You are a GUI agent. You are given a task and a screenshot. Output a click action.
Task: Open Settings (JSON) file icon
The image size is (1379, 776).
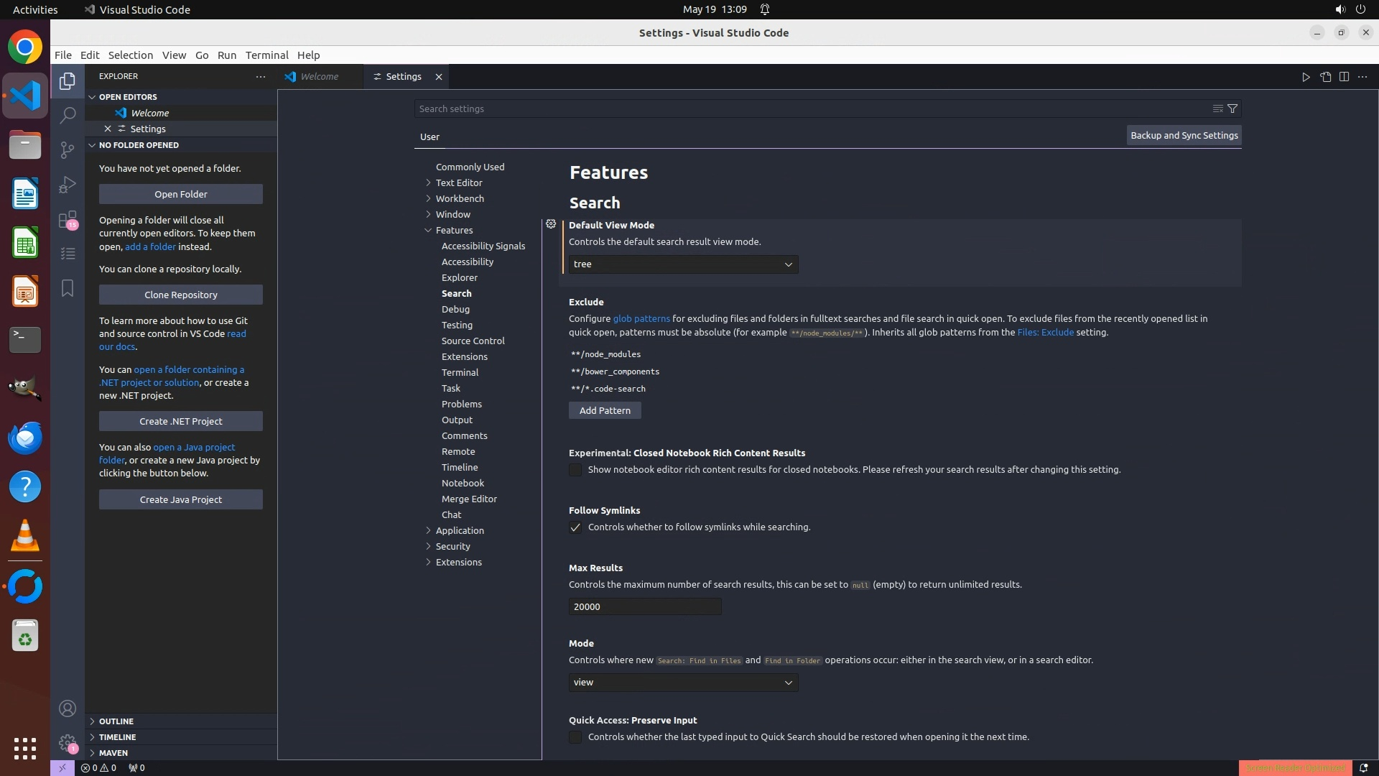click(1325, 77)
